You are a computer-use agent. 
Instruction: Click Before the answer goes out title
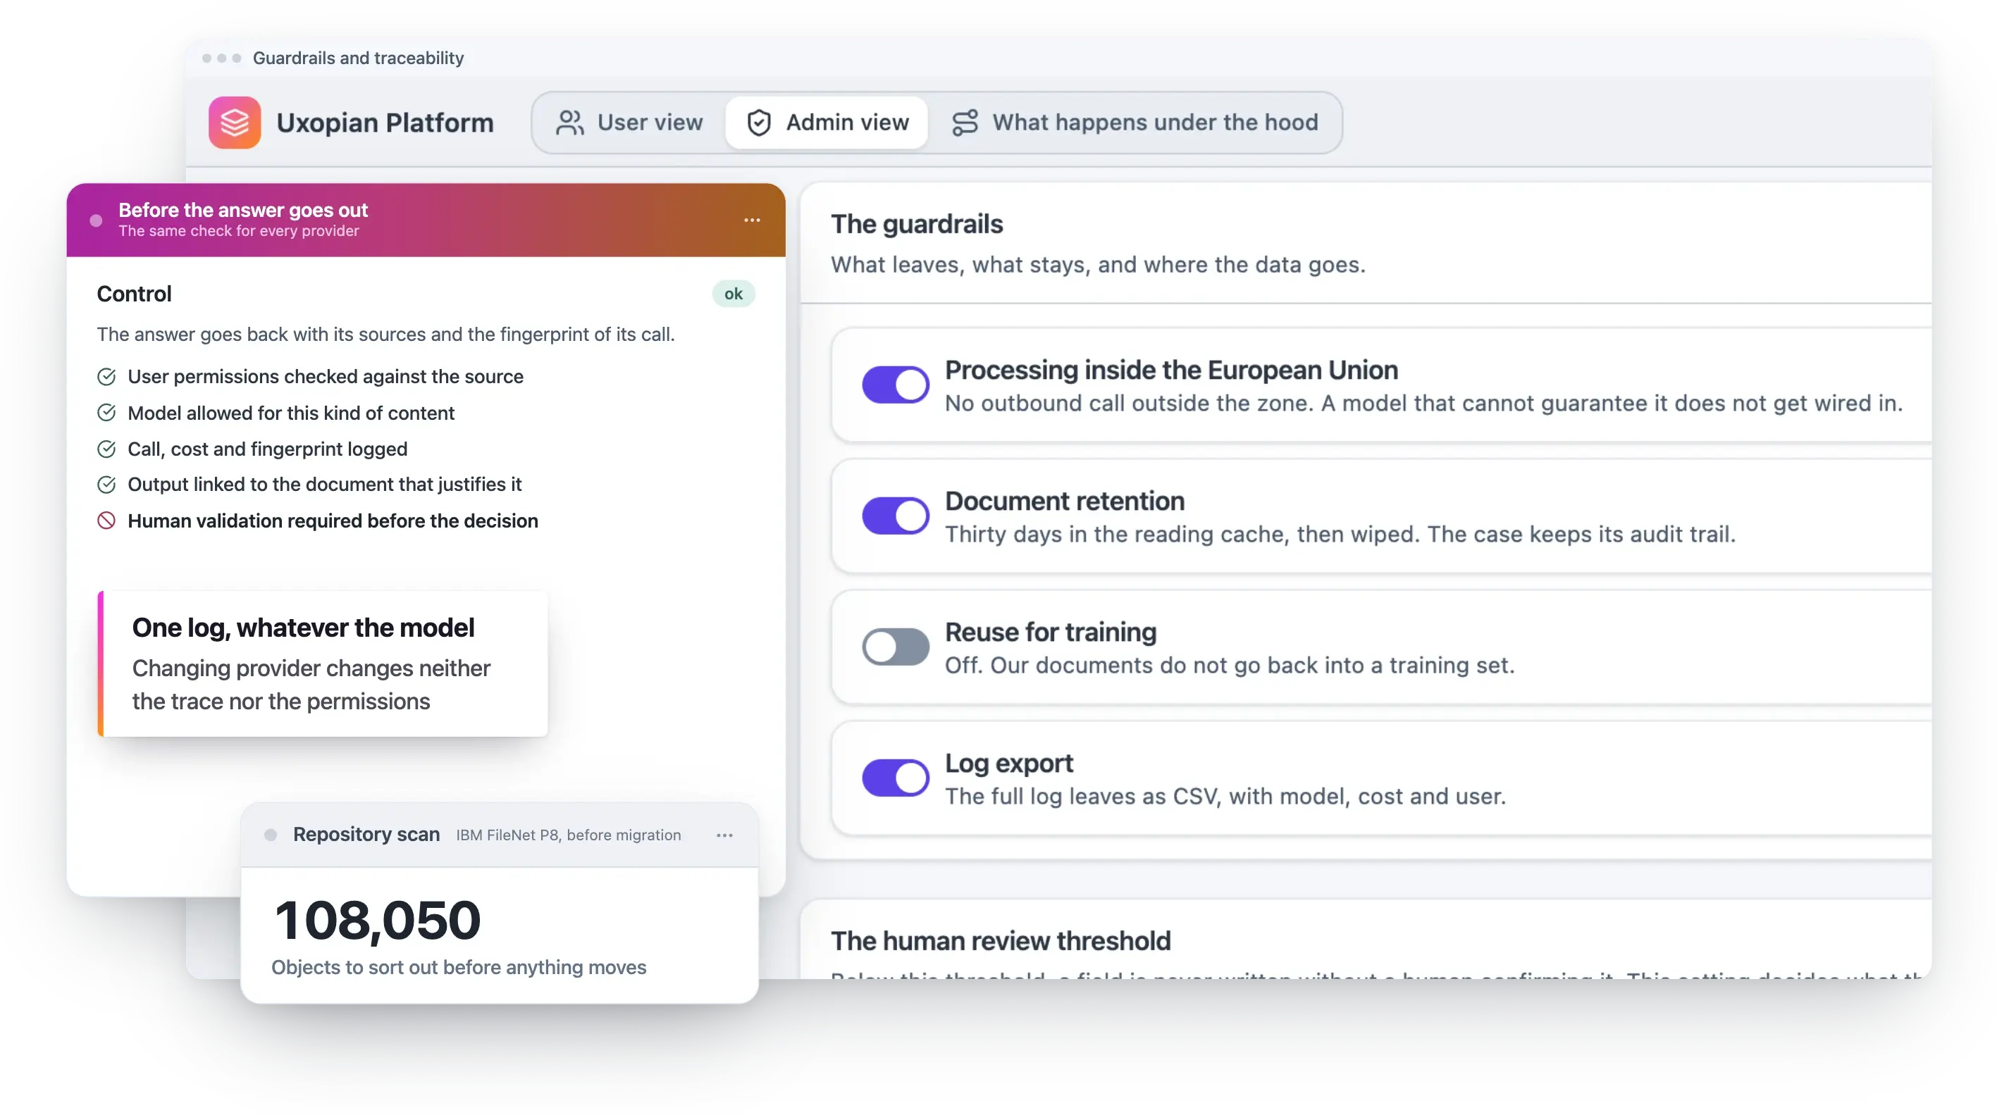(243, 210)
